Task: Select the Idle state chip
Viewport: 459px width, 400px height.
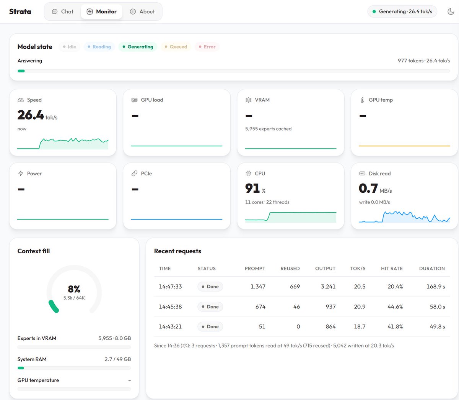Action: [x=70, y=47]
